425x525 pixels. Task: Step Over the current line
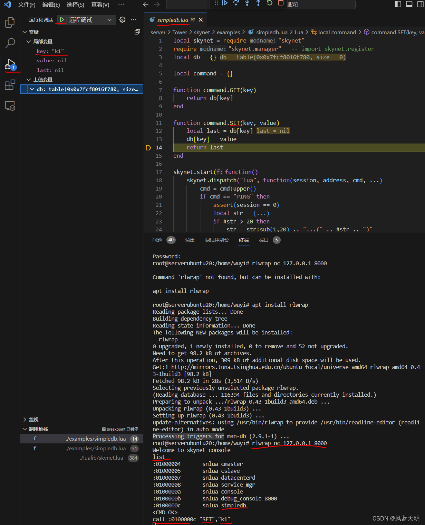coord(236,3)
